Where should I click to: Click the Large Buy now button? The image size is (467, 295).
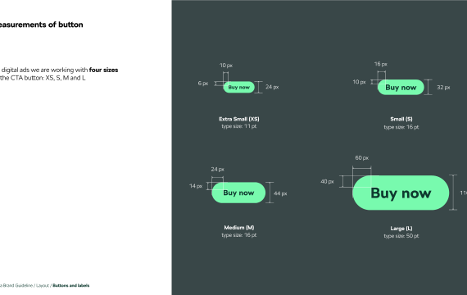(x=401, y=193)
